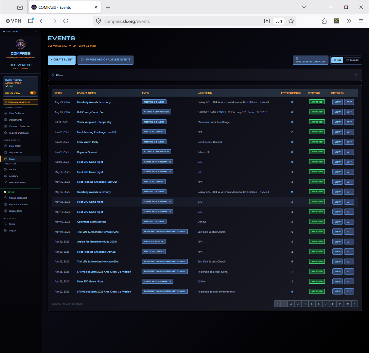Go back using browser back arrow
The width and height of the screenshot is (369, 353).
[x=42, y=21]
